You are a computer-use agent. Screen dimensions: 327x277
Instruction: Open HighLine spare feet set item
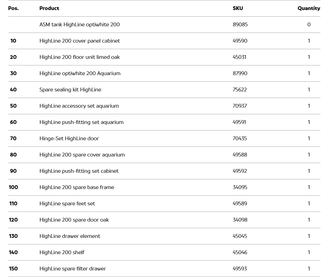pos(67,204)
